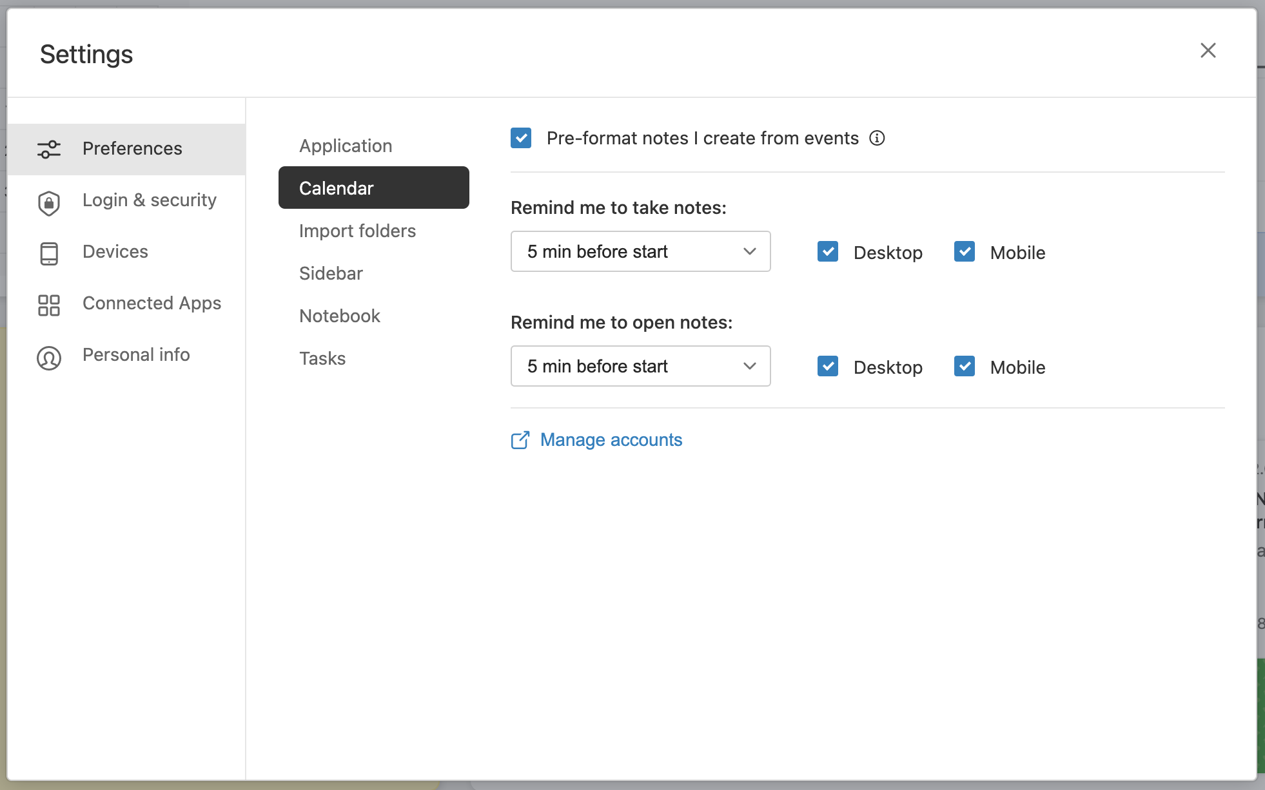Click info icon beside Pre-format notes
The width and height of the screenshot is (1265, 790).
pyautogui.click(x=877, y=138)
